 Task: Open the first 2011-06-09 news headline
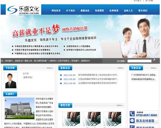coord(98,75)
